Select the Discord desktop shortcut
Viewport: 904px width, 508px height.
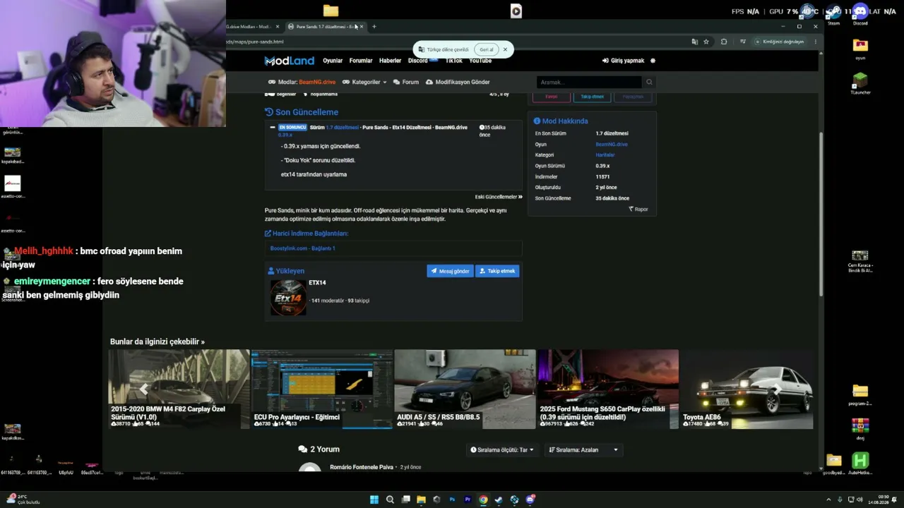(x=860, y=15)
